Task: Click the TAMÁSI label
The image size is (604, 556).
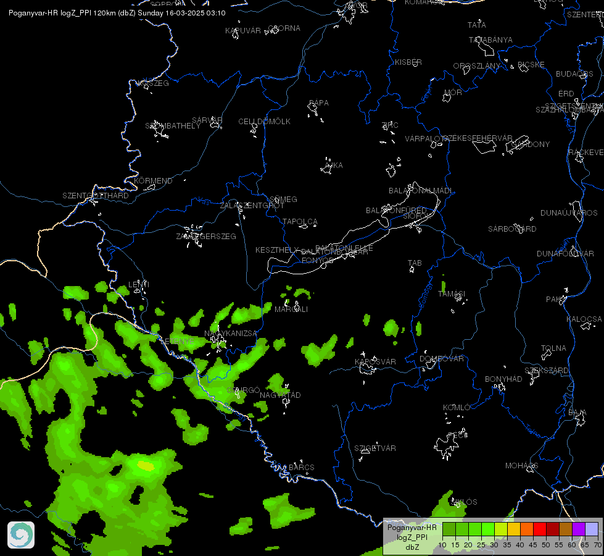Action: click(x=452, y=294)
